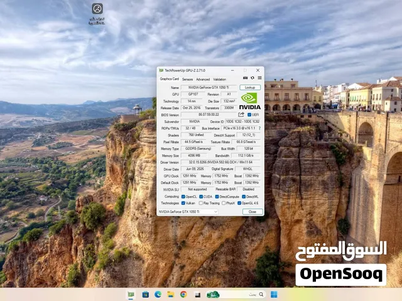Click the Transistors value 3300M
The width and height of the screenshot is (402, 301).
pyautogui.click(x=229, y=108)
